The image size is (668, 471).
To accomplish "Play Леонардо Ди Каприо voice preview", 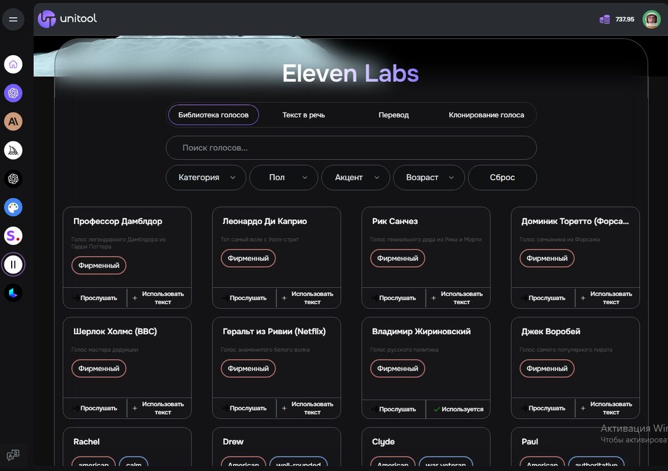I will click(x=244, y=298).
